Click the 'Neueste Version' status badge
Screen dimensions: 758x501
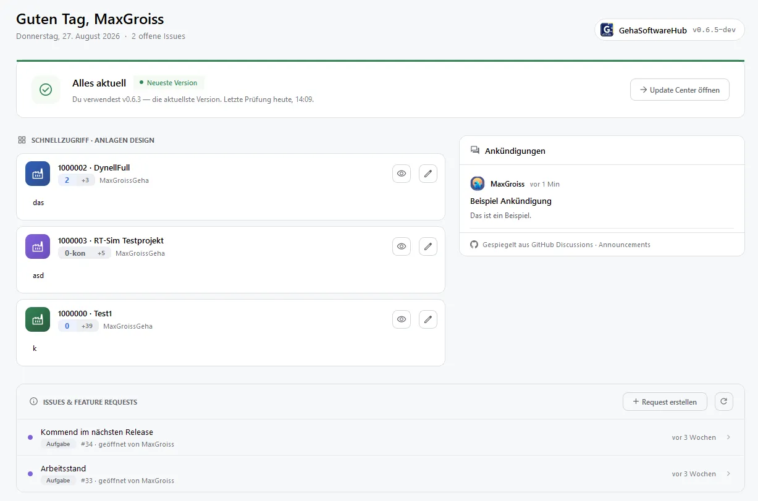click(x=169, y=83)
